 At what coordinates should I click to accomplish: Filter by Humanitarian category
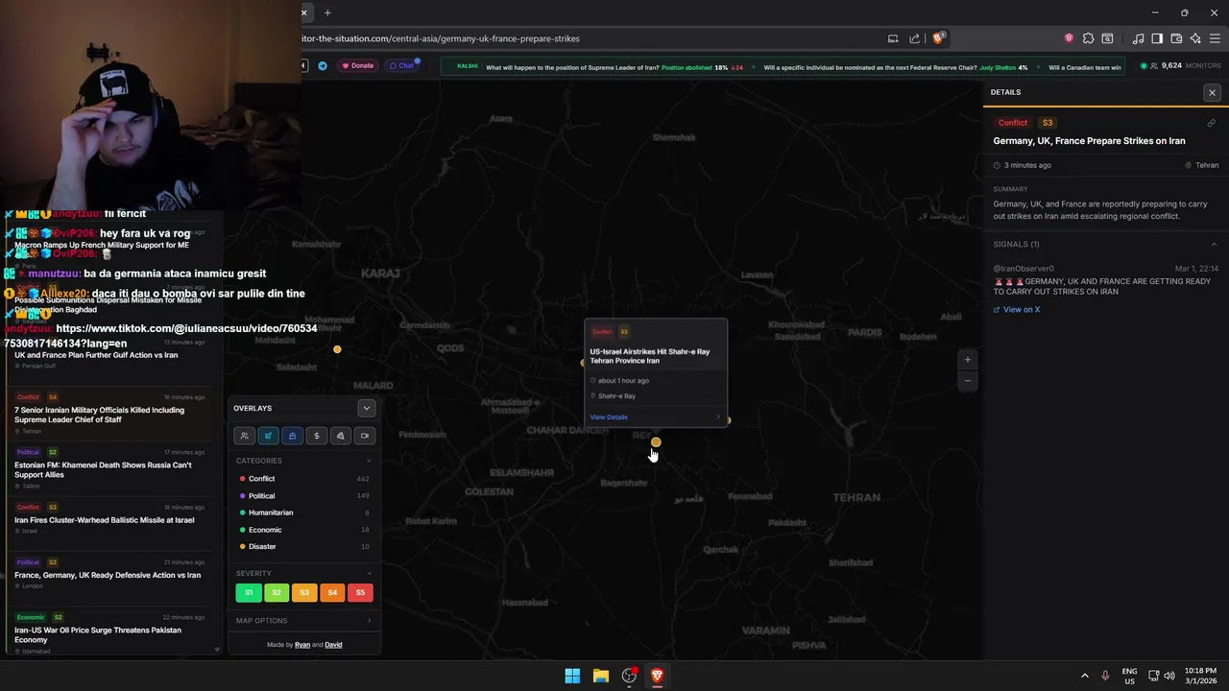coord(303,512)
